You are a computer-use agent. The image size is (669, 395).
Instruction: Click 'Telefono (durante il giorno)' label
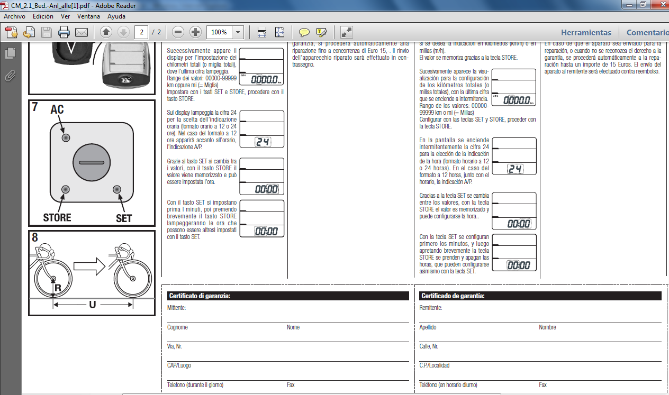coord(195,385)
